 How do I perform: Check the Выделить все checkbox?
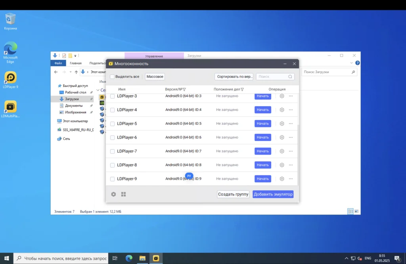tap(112, 77)
